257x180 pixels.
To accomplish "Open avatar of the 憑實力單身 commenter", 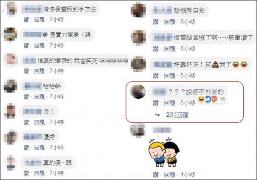I will point(11,35).
